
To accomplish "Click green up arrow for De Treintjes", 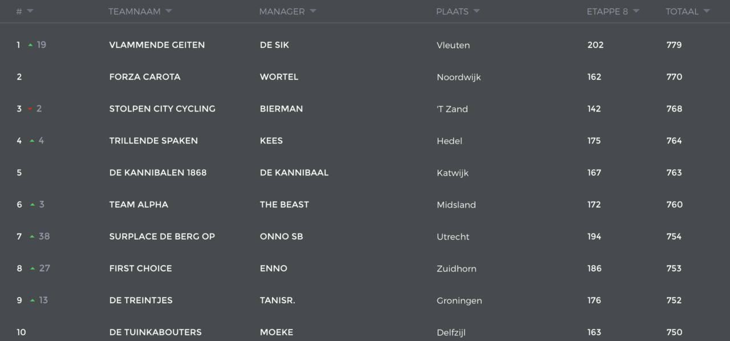I will point(32,300).
